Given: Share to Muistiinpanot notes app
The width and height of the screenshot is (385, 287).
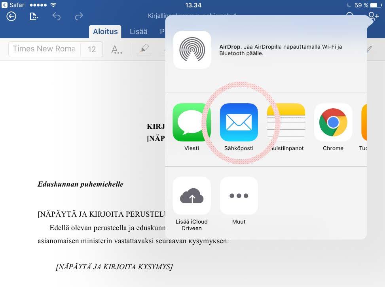Looking at the screenshot, I should coord(286,123).
